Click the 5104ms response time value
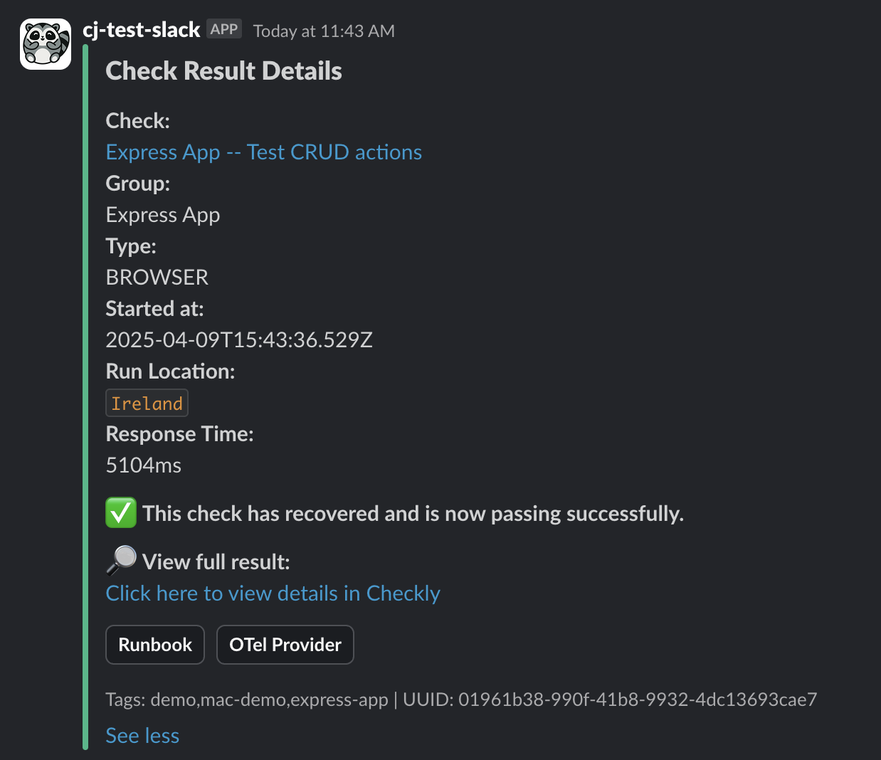Viewport: 881px width, 760px height. click(x=143, y=465)
